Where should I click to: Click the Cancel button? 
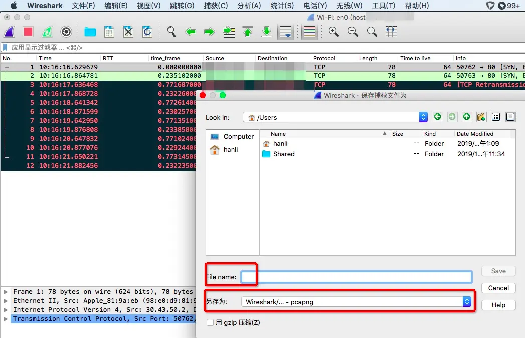(498, 288)
